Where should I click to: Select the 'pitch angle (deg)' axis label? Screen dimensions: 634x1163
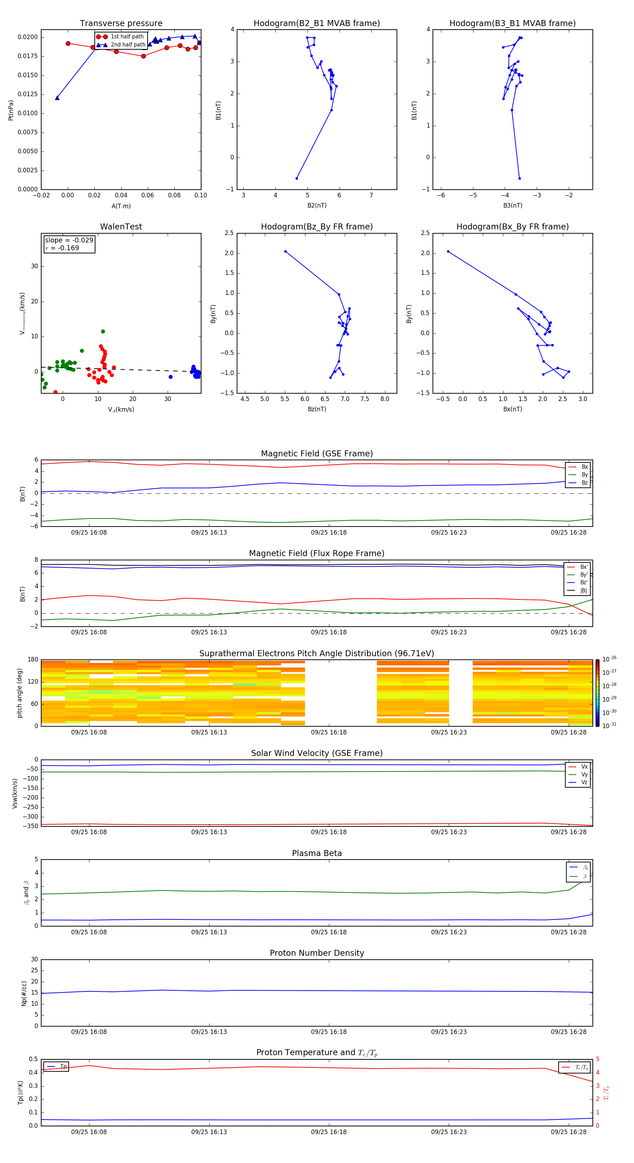click(x=19, y=693)
